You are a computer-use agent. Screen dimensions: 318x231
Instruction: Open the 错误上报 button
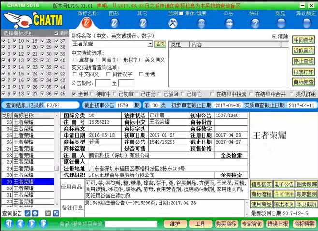tap(277, 224)
